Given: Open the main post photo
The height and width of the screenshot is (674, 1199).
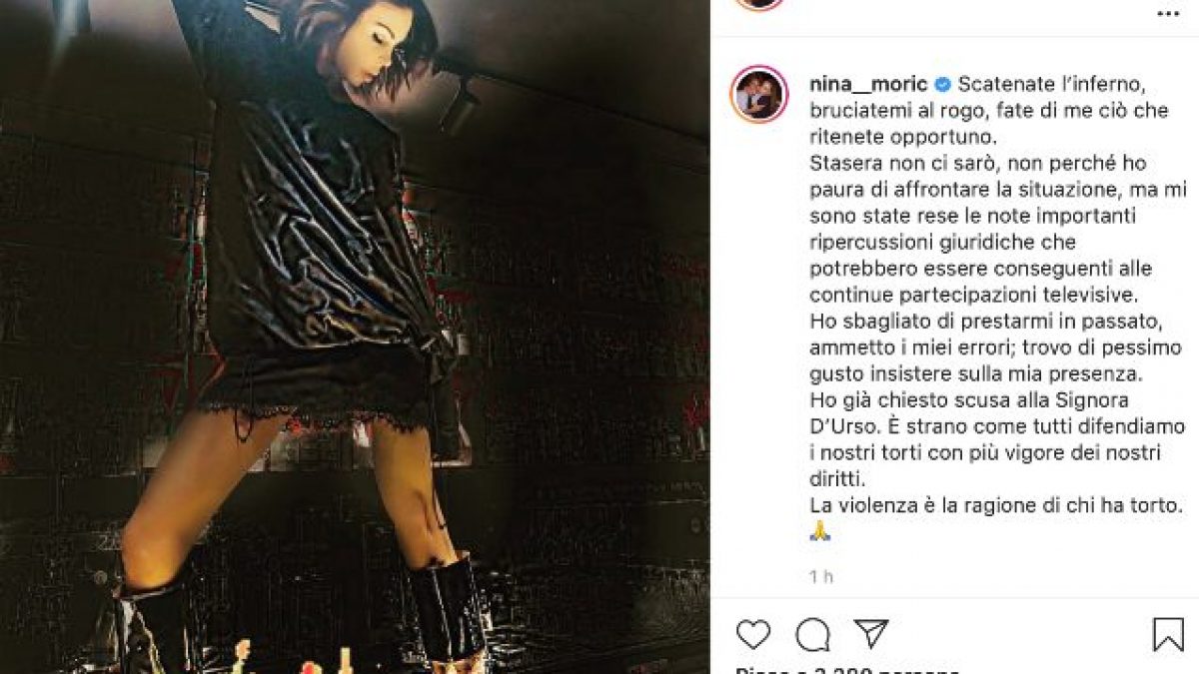Looking at the screenshot, I should pos(355,337).
